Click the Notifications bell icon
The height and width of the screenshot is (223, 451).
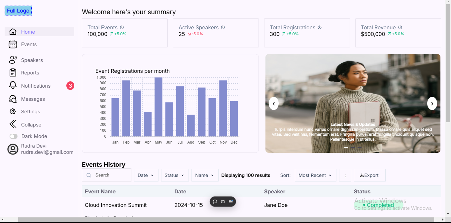tap(13, 85)
